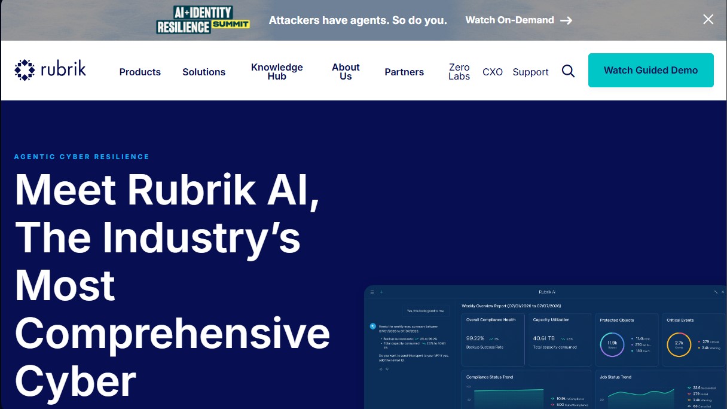The width and height of the screenshot is (727, 409).
Task: Open the site search magnifier icon
Action: coord(568,72)
